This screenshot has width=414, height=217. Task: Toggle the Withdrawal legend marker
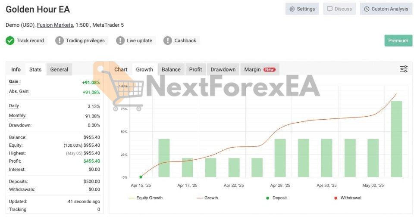[347, 198]
